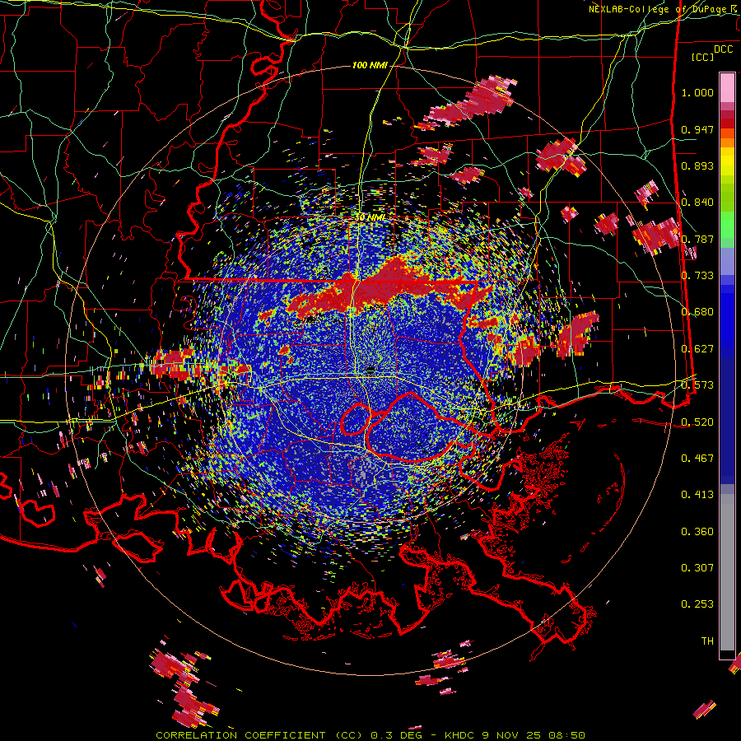Click the 100 NMI range ring label
The width and height of the screenshot is (741, 741).
coord(370,65)
